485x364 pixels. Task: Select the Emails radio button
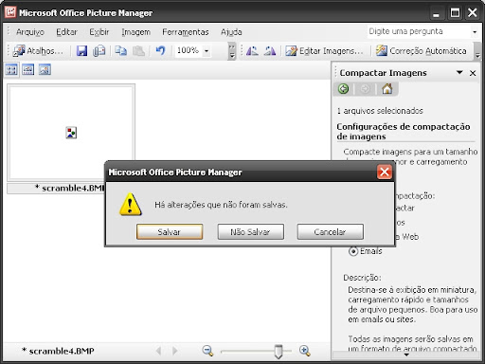(353, 251)
